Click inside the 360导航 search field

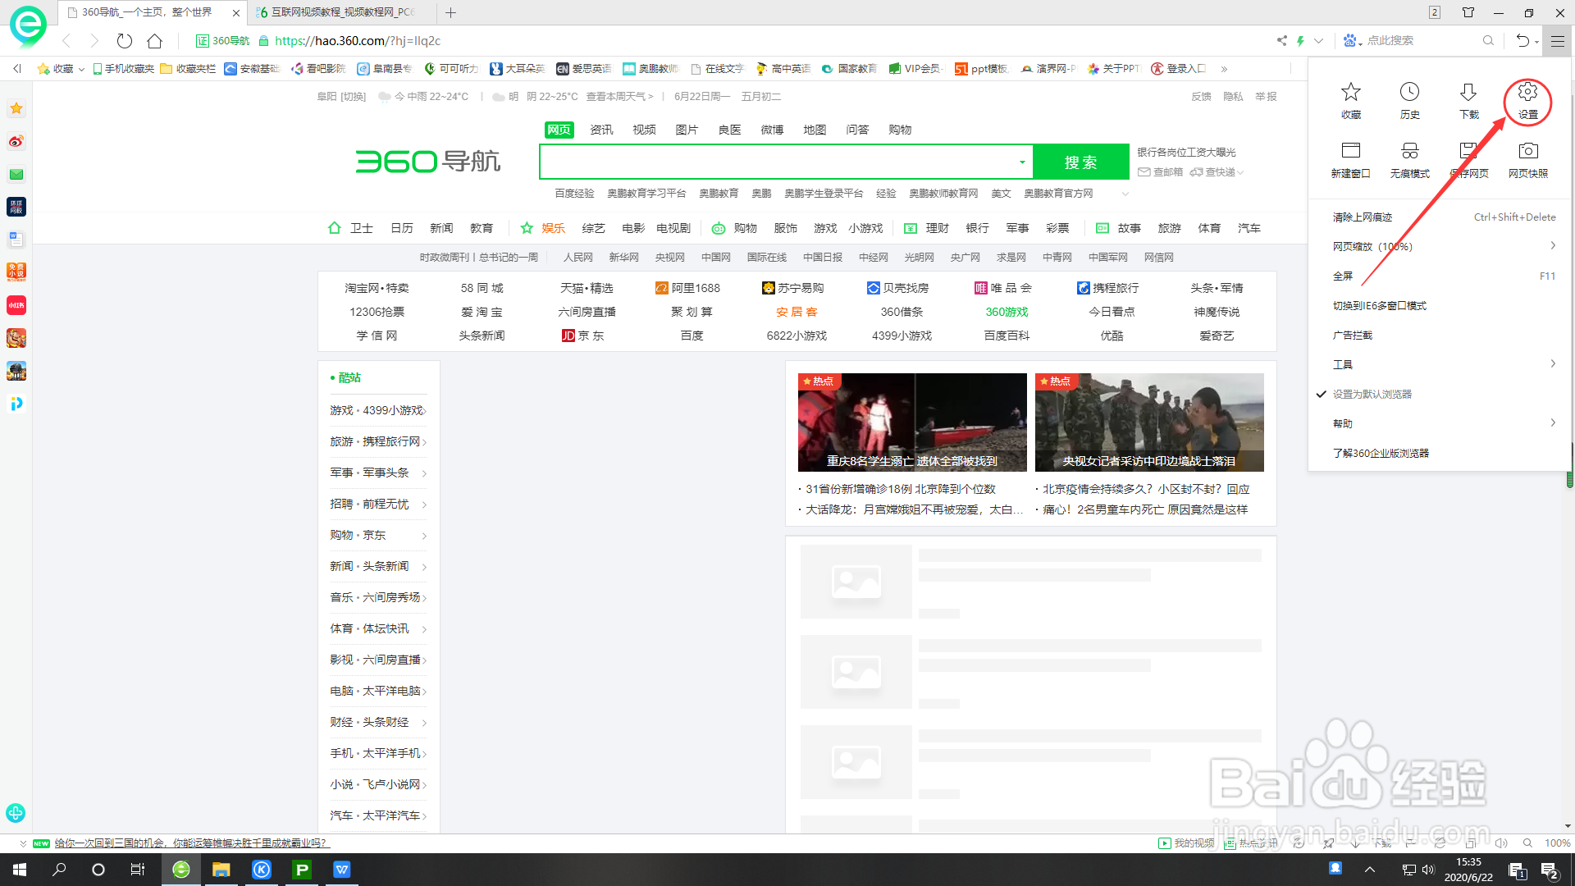779,162
